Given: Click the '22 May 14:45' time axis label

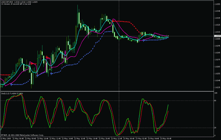Looking at the screenshot, I should [67, 139].
